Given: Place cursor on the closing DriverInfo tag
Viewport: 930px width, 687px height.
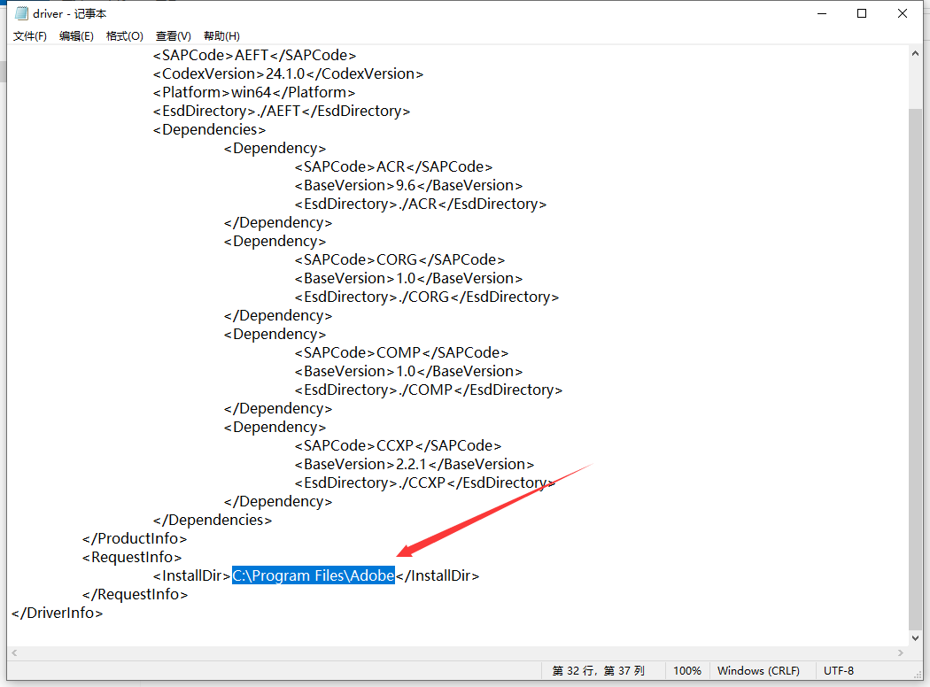Looking at the screenshot, I should click(x=58, y=613).
